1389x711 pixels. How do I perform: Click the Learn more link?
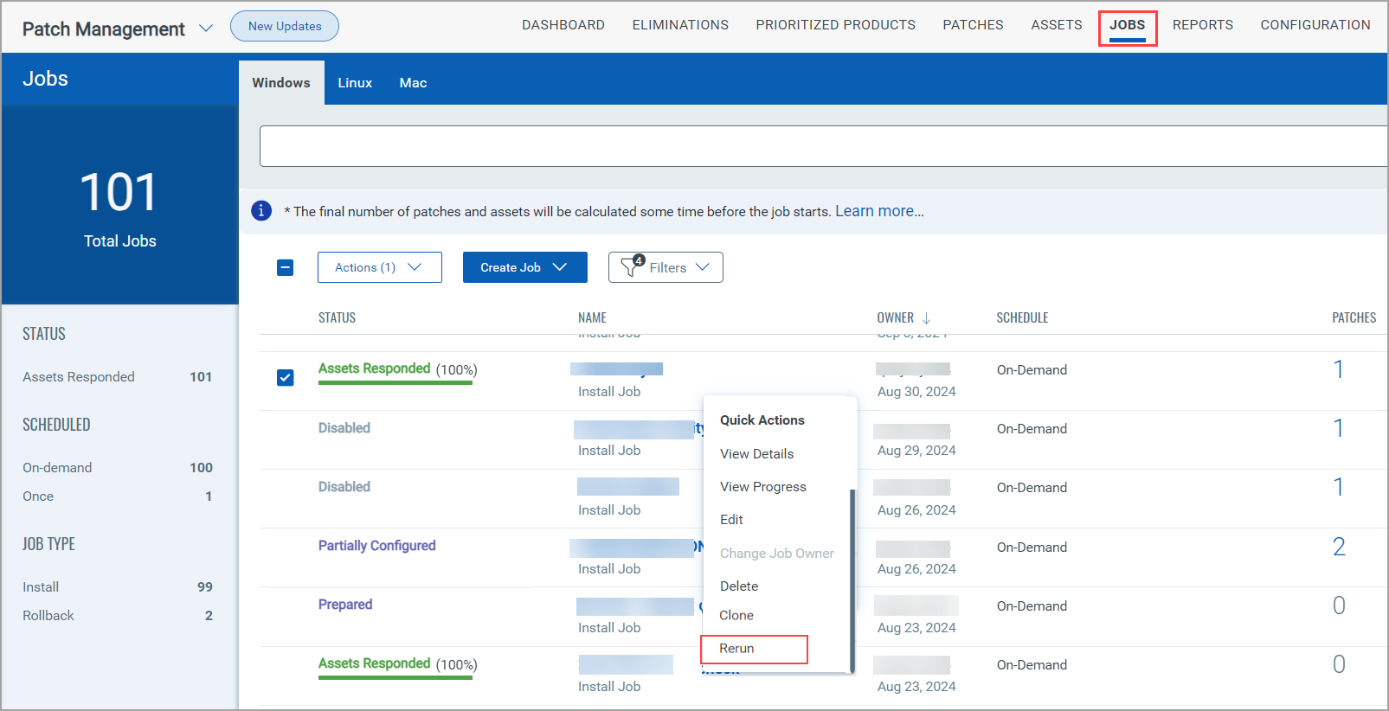[879, 211]
